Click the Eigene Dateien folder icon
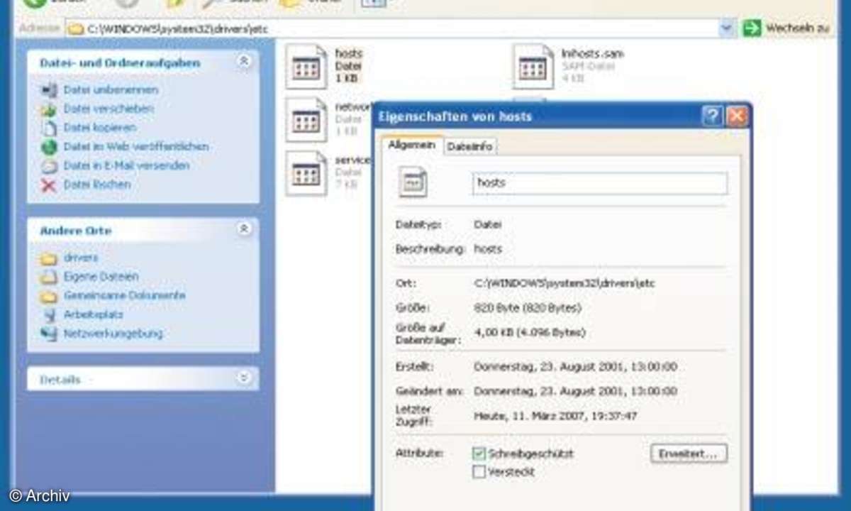 tap(48, 277)
